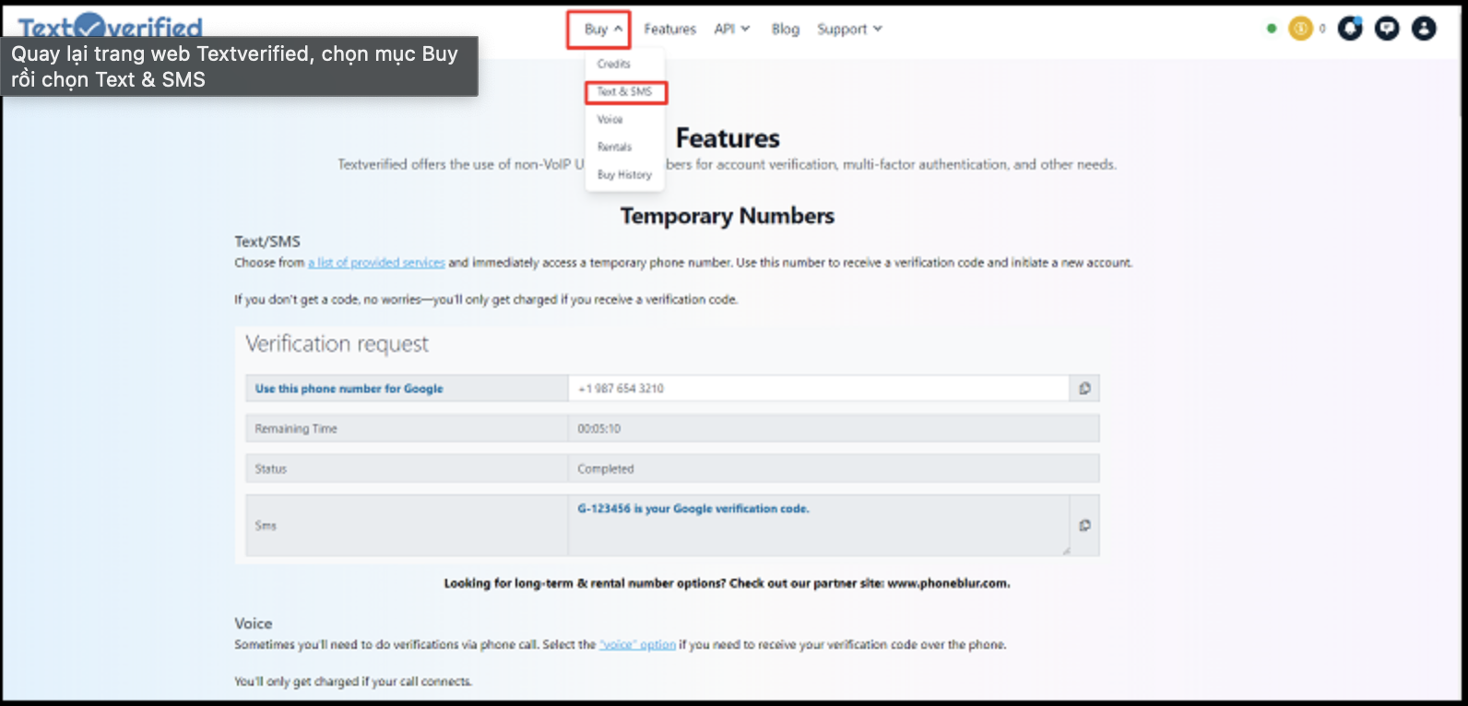Go to the Blog page

785,29
